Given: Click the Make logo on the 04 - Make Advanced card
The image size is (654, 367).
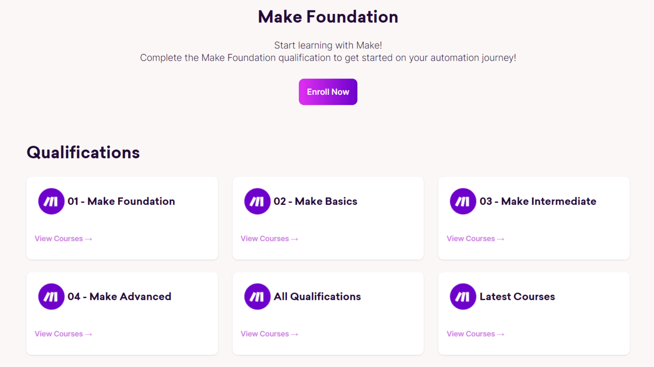Looking at the screenshot, I should tap(51, 296).
